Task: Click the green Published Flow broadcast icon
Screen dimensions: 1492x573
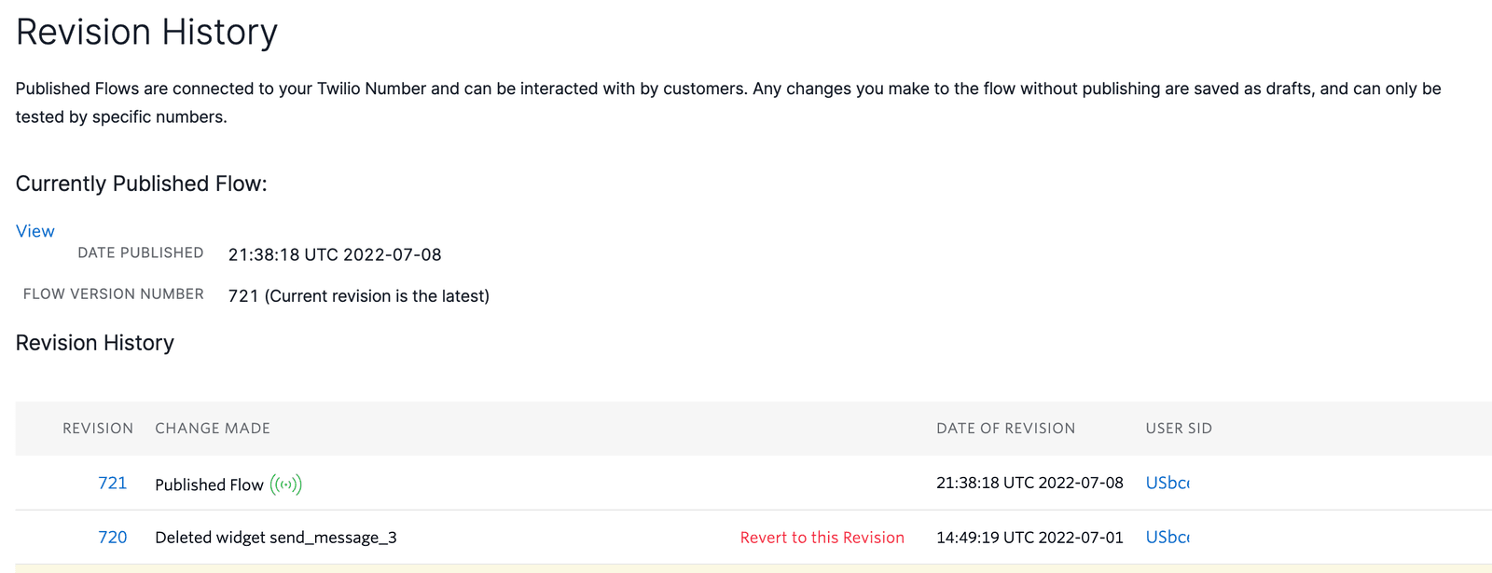Action: [286, 484]
